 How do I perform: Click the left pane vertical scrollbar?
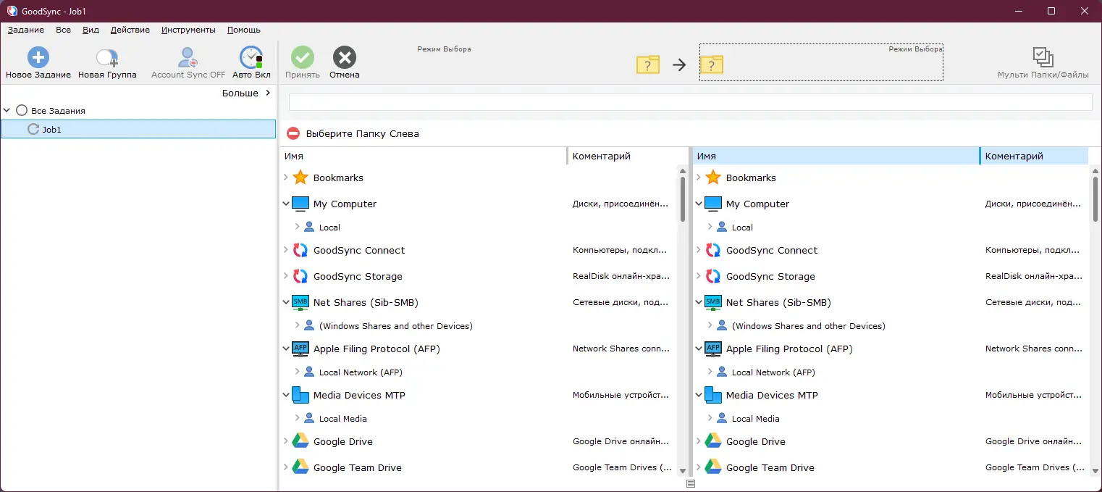click(x=682, y=199)
